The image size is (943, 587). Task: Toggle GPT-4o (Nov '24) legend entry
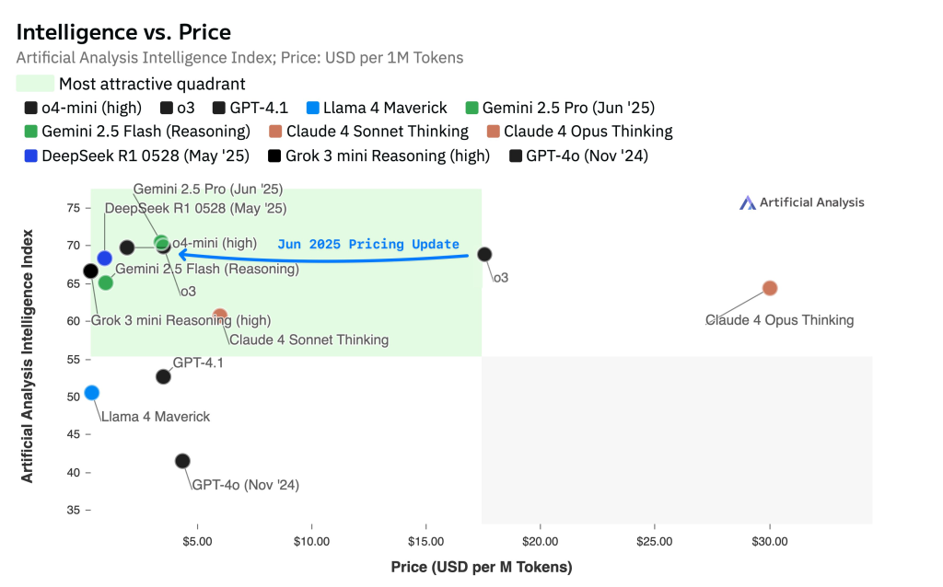[578, 155]
